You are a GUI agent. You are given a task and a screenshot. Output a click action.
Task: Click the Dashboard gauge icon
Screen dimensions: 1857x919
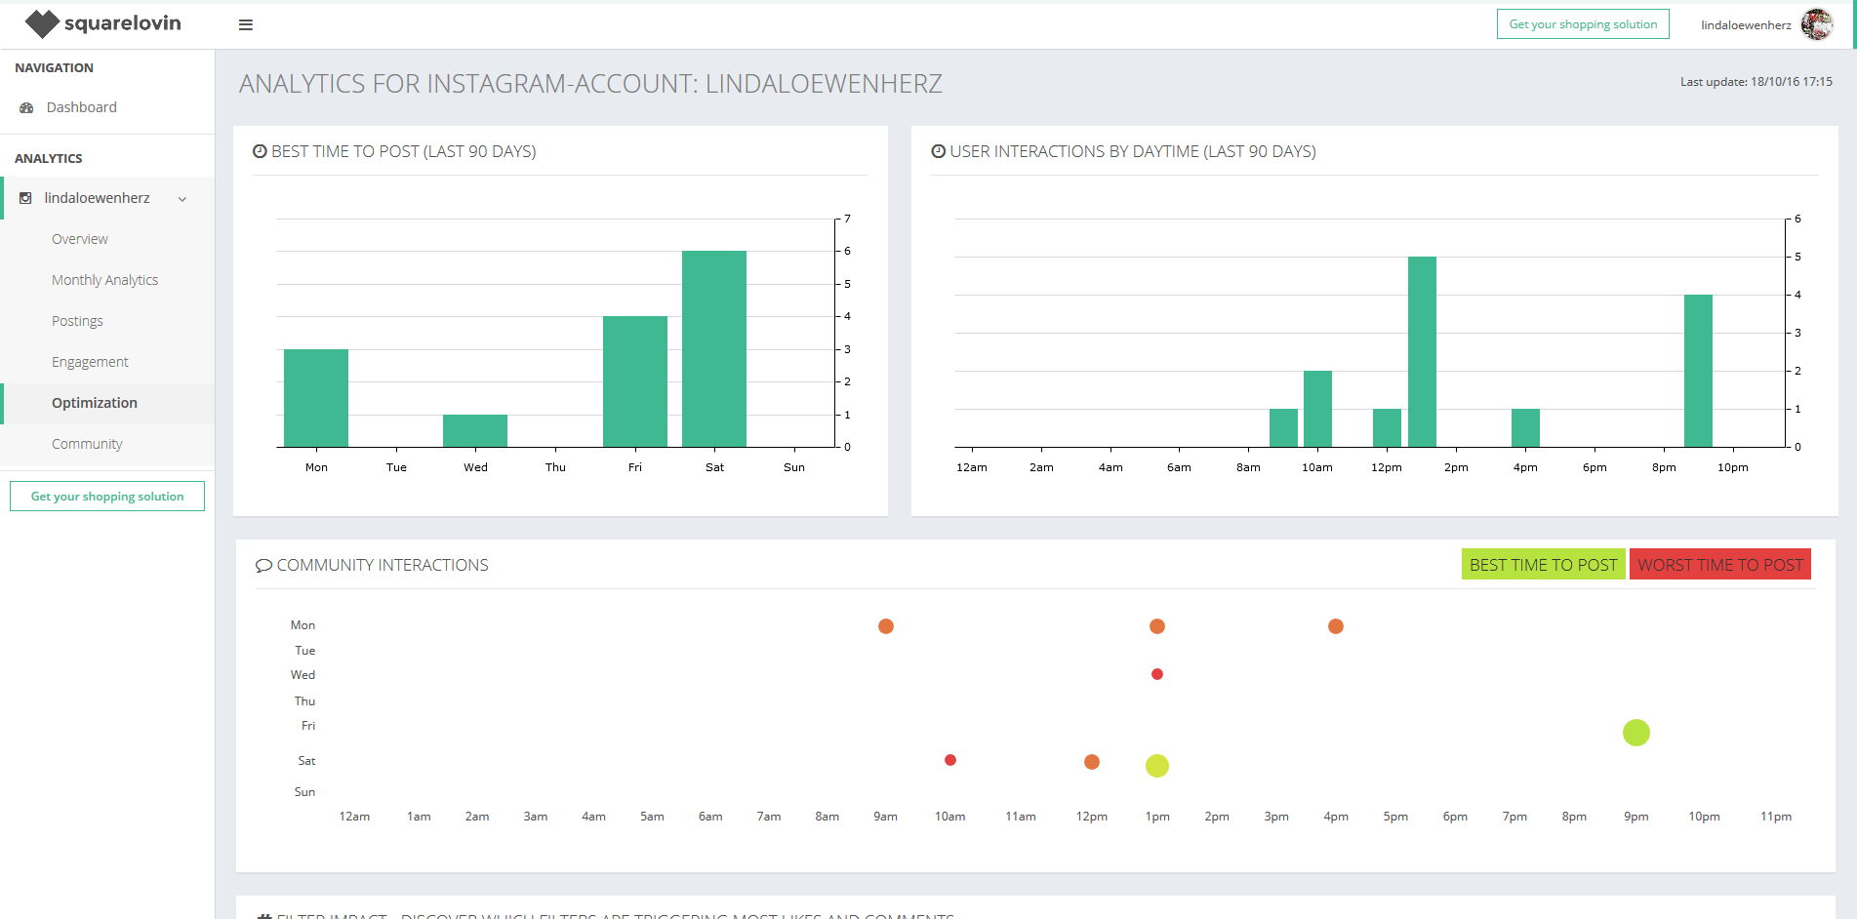click(26, 107)
